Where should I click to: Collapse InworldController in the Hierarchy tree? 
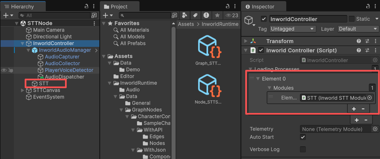[22, 44]
